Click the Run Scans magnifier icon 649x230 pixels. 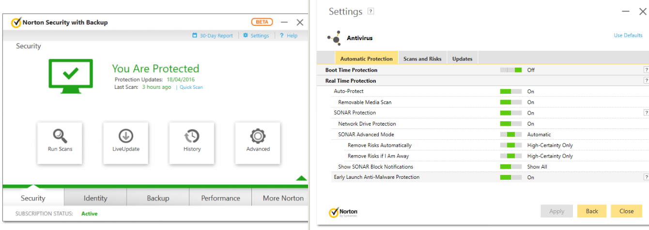pyautogui.click(x=60, y=135)
